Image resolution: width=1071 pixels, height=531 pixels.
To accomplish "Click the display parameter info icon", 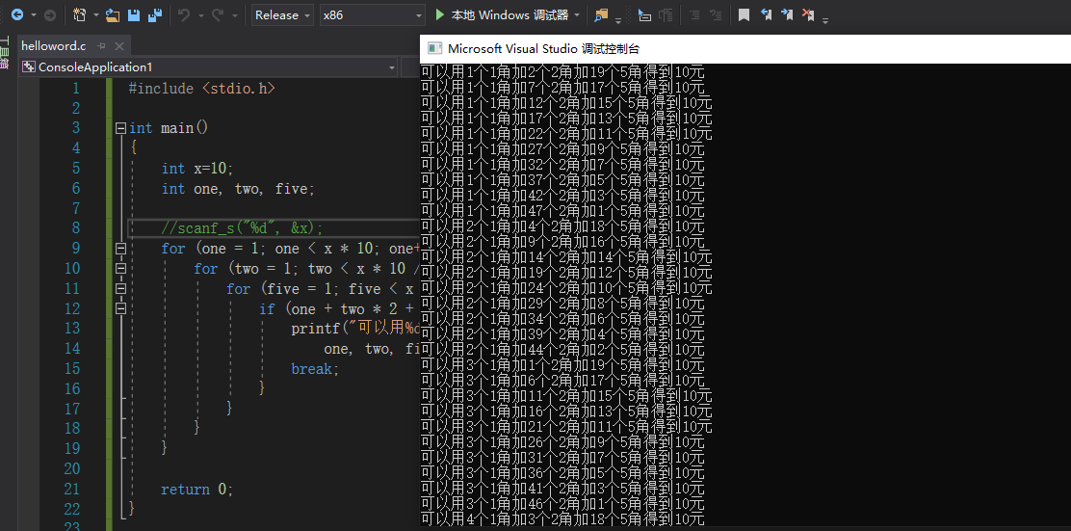I will pos(666,14).
